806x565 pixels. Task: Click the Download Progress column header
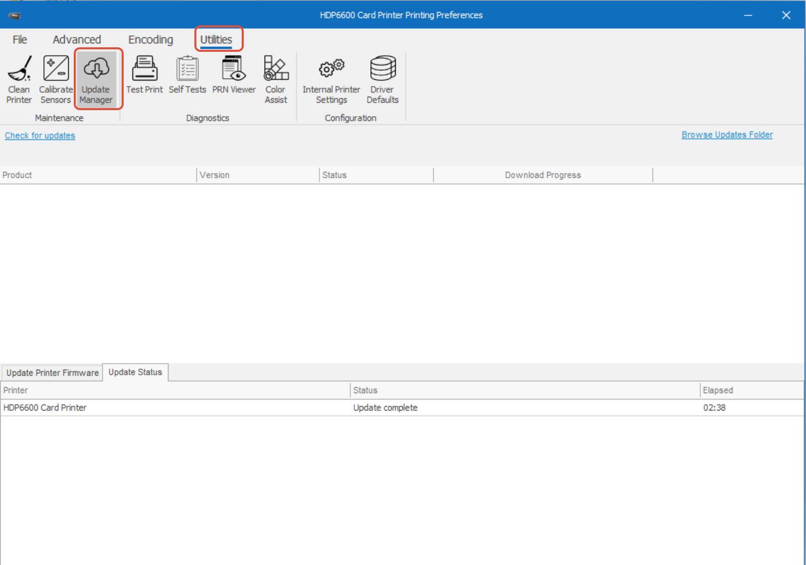pyautogui.click(x=543, y=175)
